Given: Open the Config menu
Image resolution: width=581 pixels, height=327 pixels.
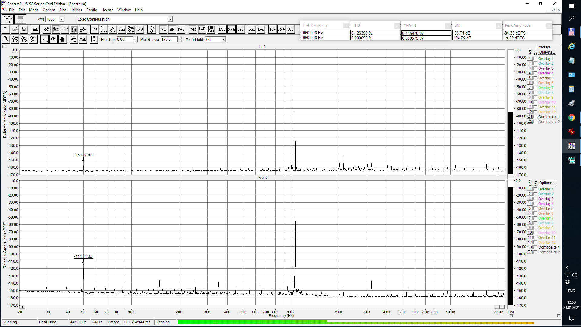Looking at the screenshot, I should pyautogui.click(x=91, y=10).
